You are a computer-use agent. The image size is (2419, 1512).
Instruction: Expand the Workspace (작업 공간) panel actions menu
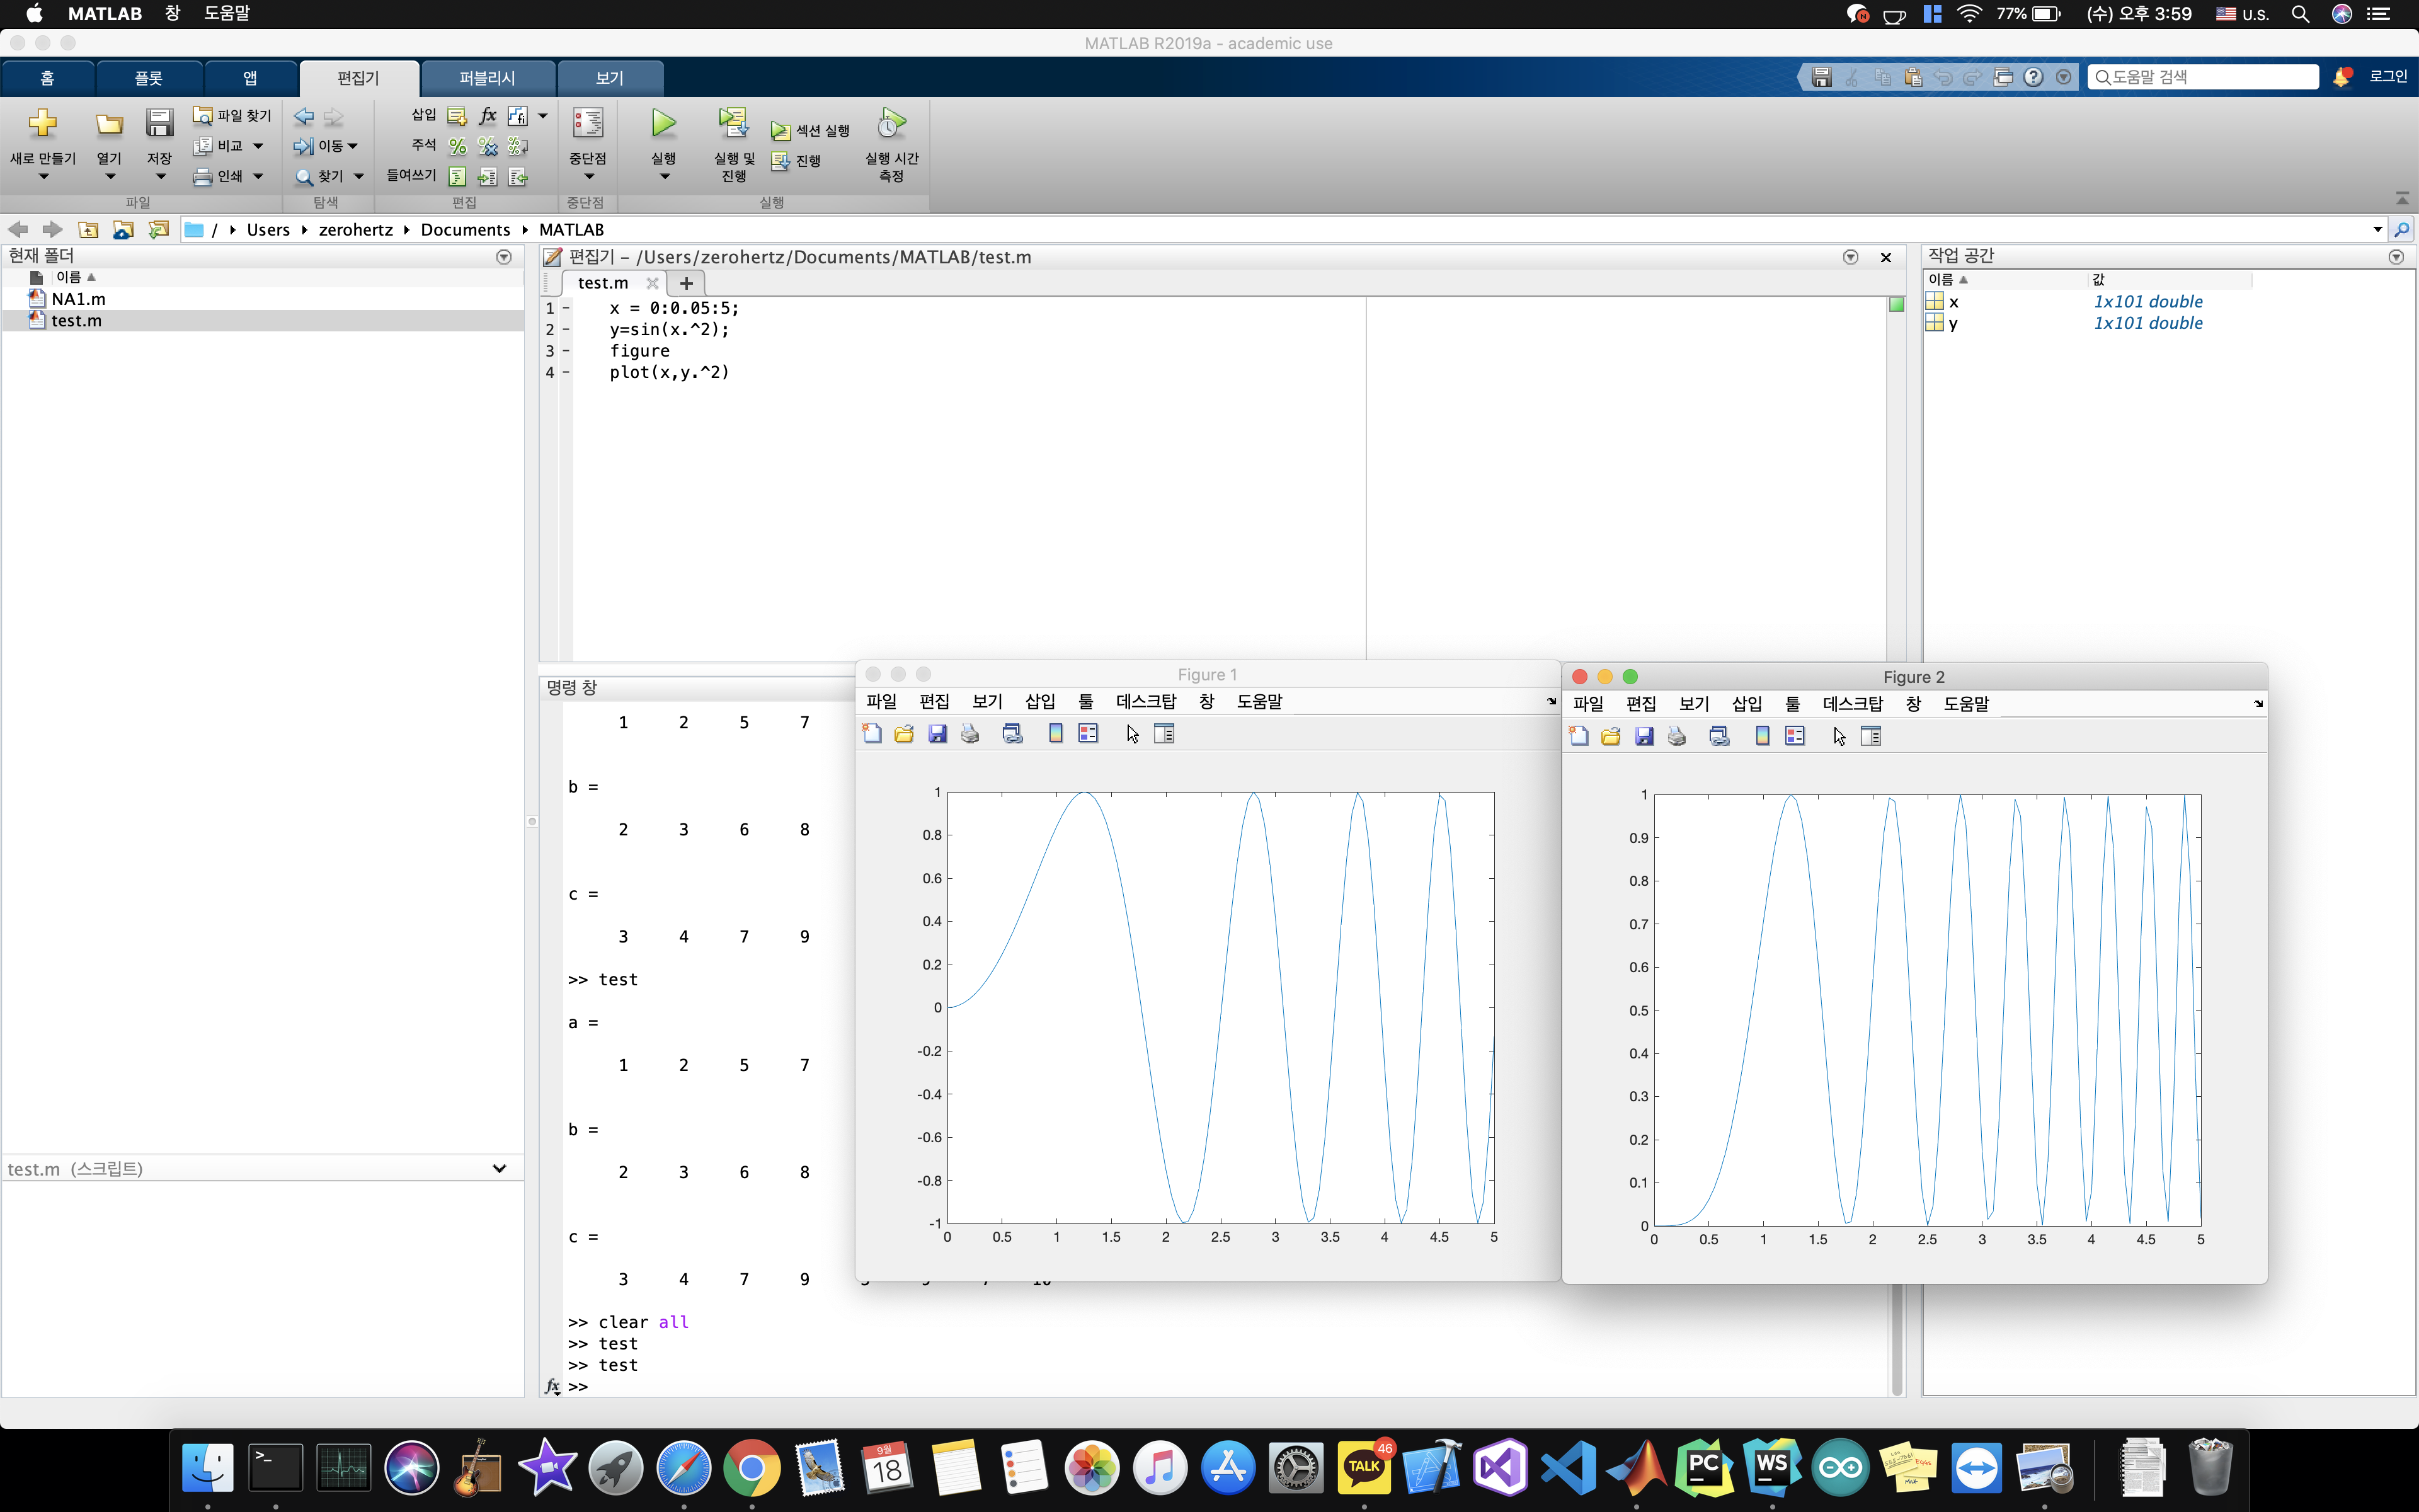pyautogui.click(x=2396, y=257)
